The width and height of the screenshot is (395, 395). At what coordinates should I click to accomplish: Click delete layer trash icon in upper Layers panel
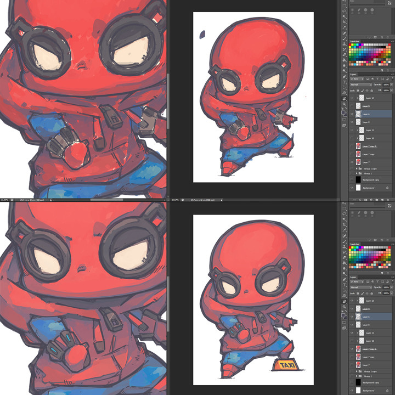coord(388,200)
